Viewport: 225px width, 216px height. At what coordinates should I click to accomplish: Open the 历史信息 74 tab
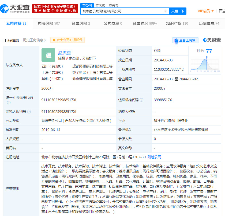pos(209,23)
